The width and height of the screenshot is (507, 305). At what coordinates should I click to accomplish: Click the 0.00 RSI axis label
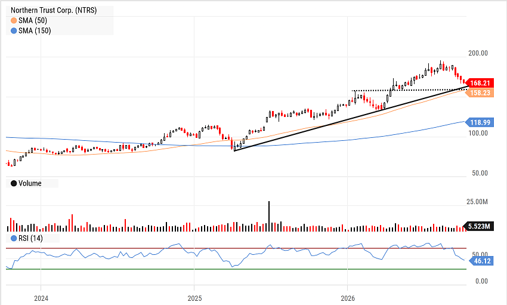pyautogui.click(x=481, y=281)
